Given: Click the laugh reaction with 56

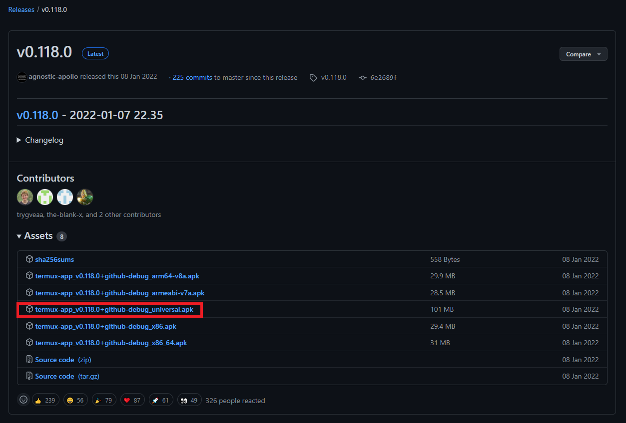Looking at the screenshot, I should [75, 400].
